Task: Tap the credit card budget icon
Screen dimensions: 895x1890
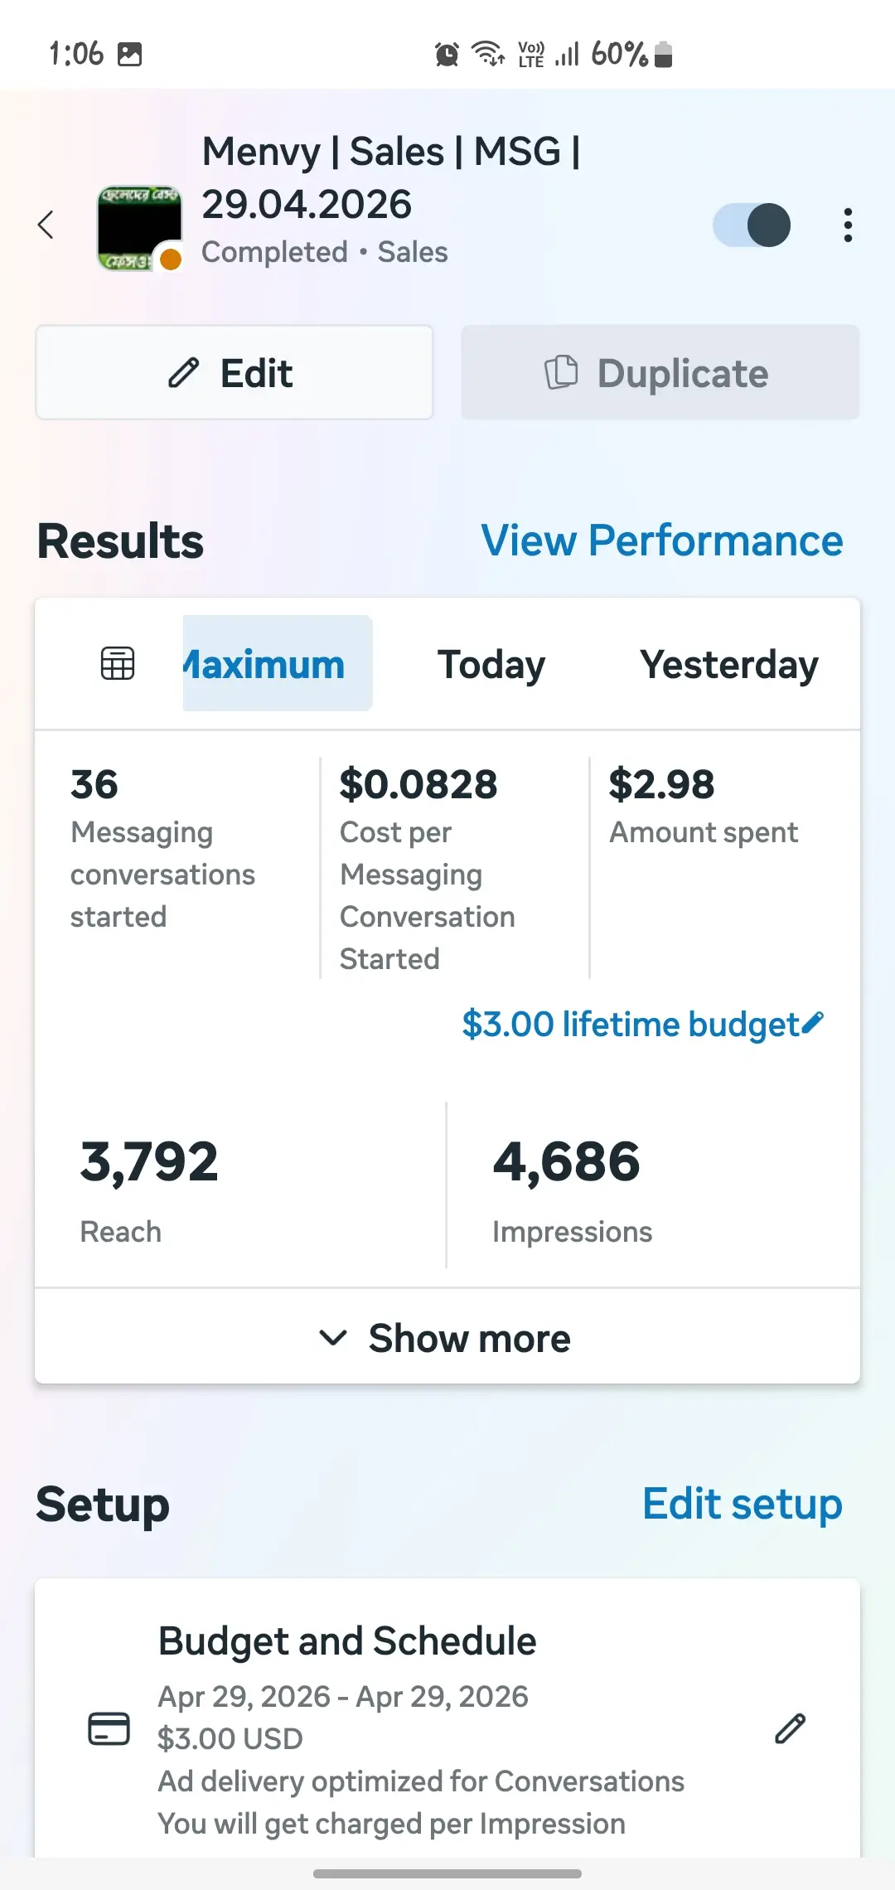Action: pos(109,1729)
